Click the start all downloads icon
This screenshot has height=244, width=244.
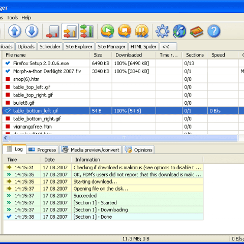coord(107,31)
